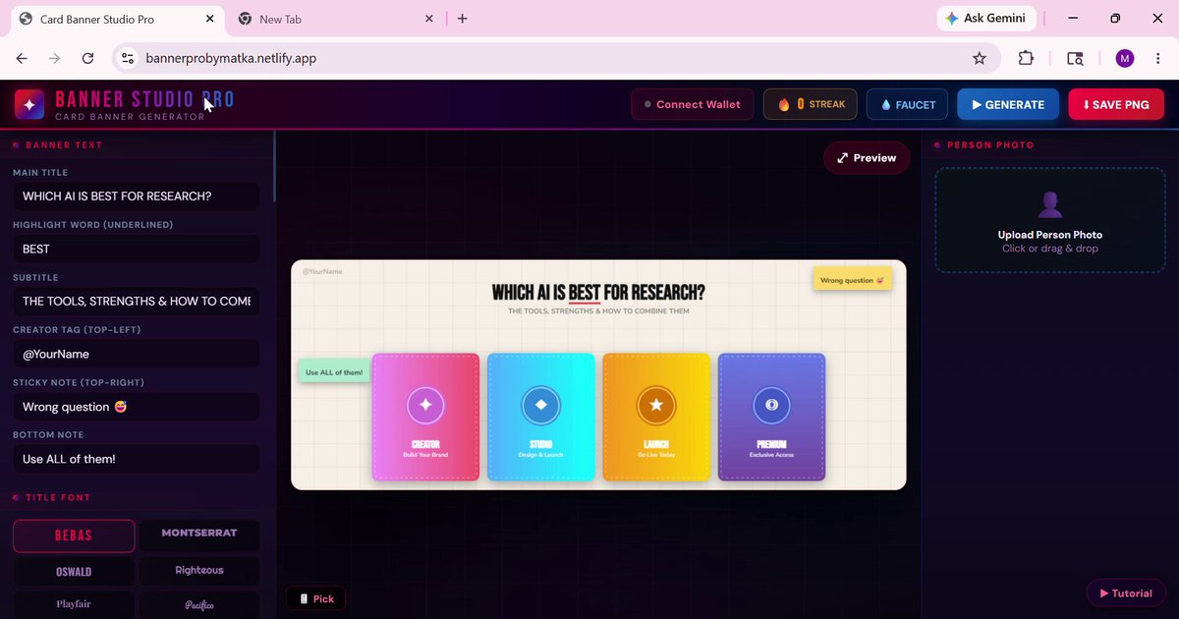Click the orange Launch card
The image size is (1179, 619).
pyautogui.click(x=656, y=418)
